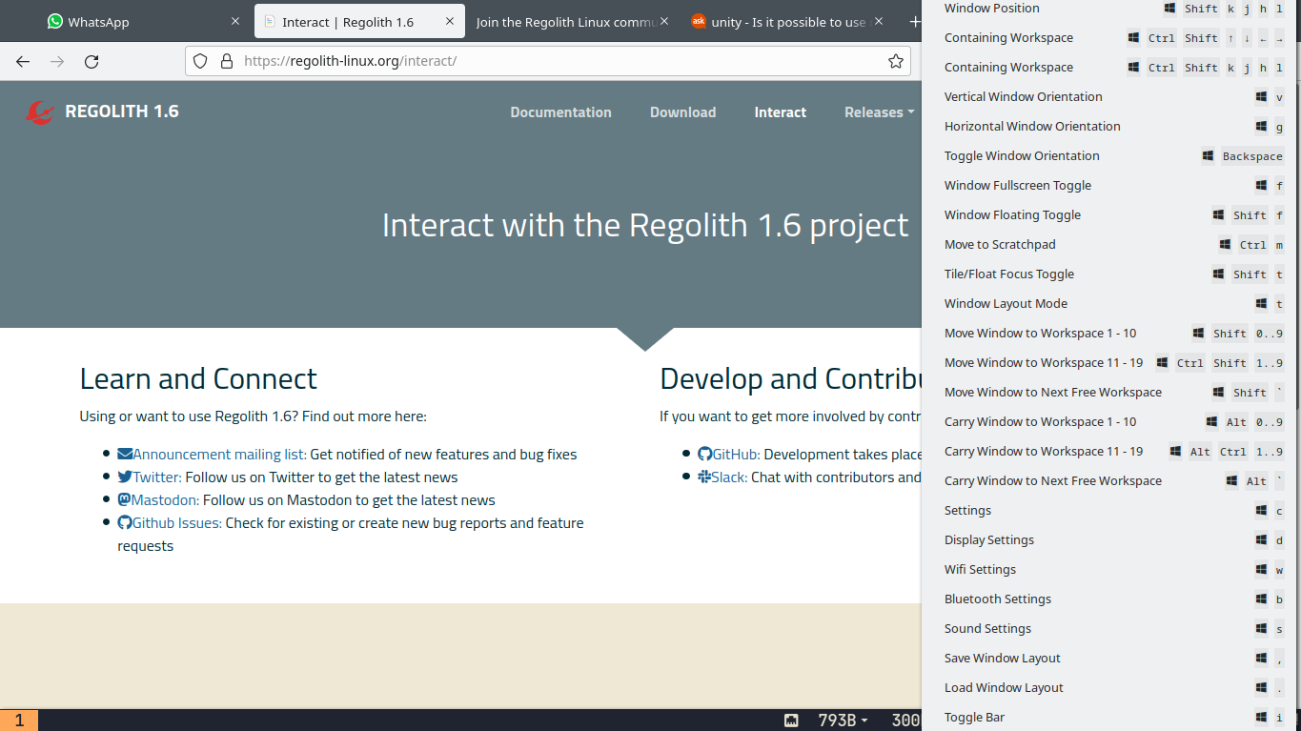
Task: Select the Interact | Regolith 1.6 tab
Action: (x=359, y=21)
